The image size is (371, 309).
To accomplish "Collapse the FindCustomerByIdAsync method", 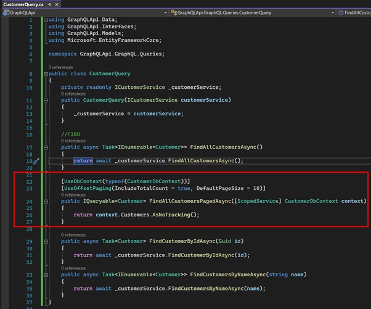I will pos(44,241).
